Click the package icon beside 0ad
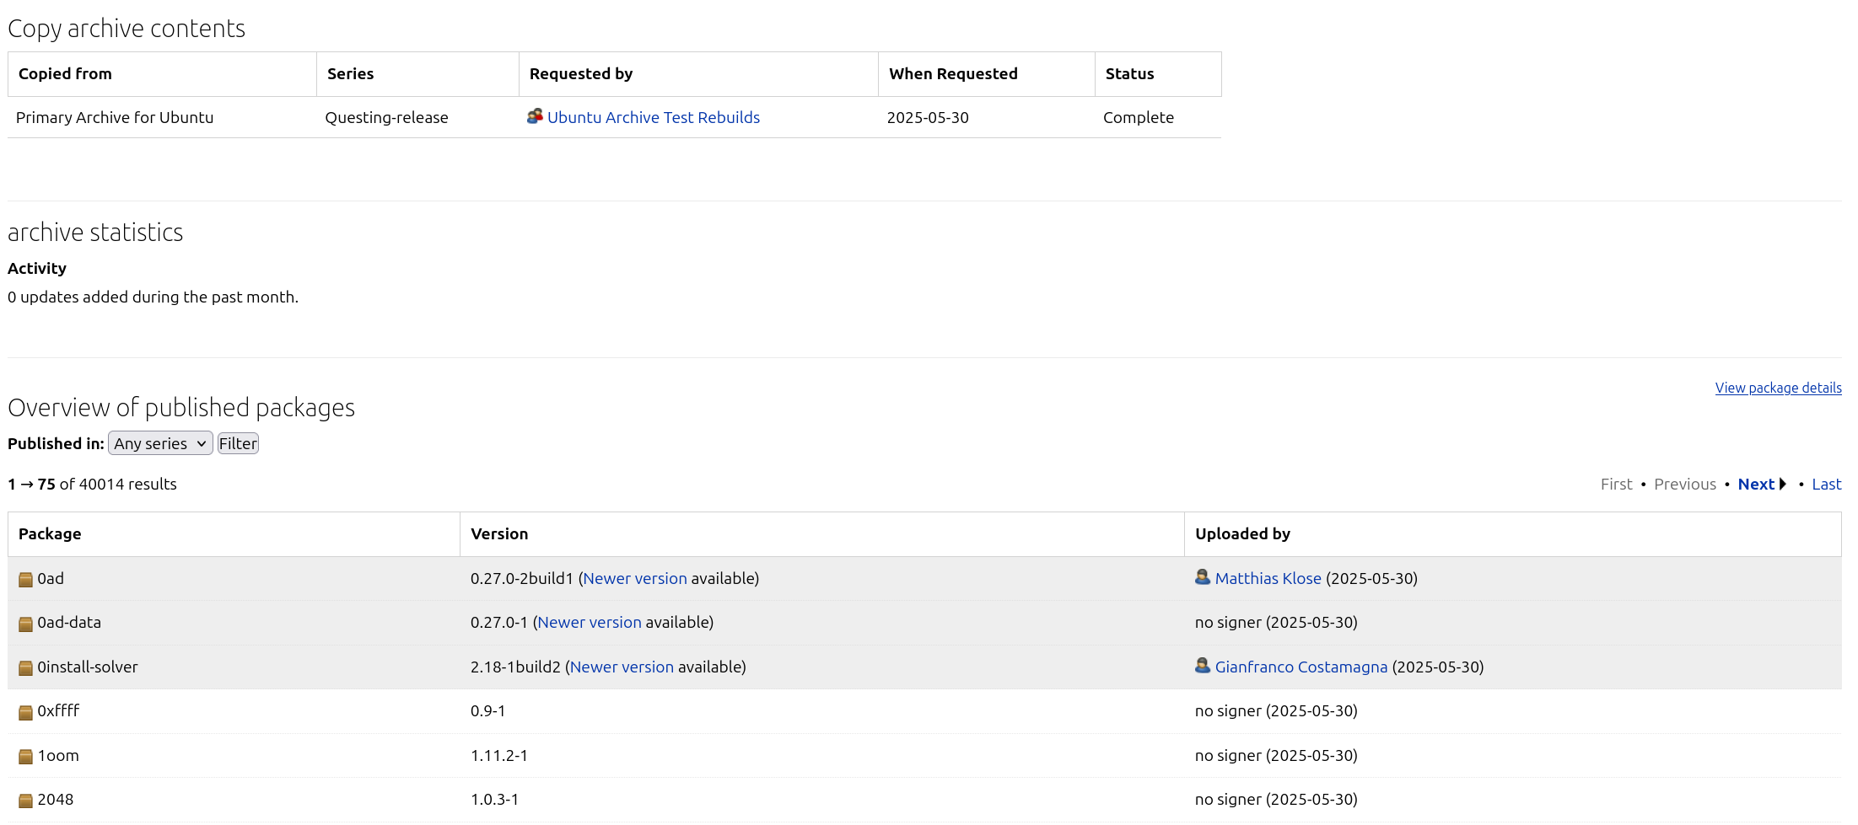Screen dimensions: 1858x825 pos(25,580)
